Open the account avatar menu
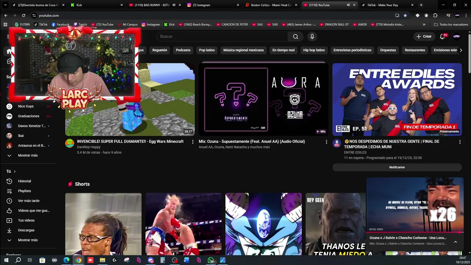Image resolution: width=471 pixels, height=265 pixels. click(x=457, y=36)
